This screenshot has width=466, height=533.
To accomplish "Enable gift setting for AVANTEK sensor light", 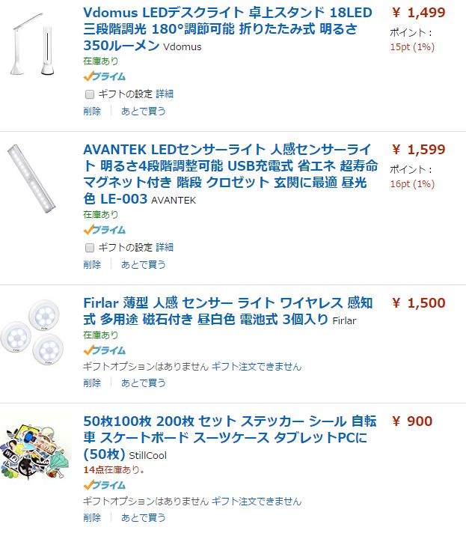I will point(90,248).
